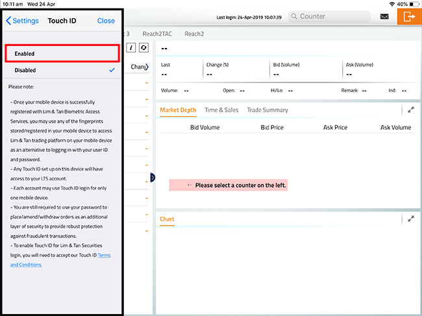Switch to the Trade Summary tab
Screen dimensions: 422x316
267,110
